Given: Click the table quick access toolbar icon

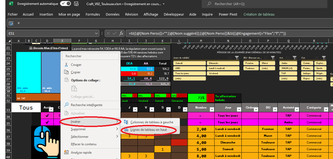Looking at the screenshot, I should [11, 23].
